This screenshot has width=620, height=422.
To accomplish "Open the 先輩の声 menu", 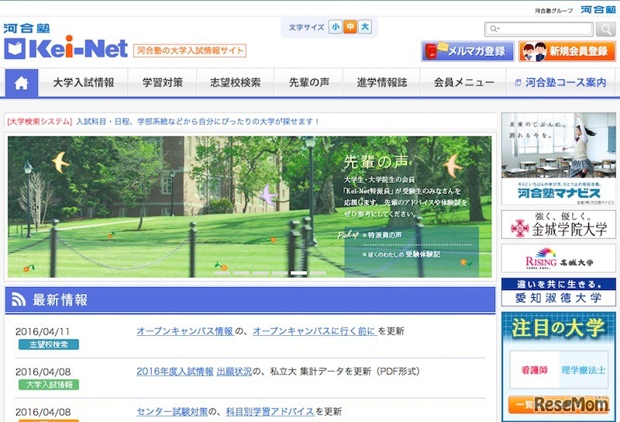I will pos(308,83).
